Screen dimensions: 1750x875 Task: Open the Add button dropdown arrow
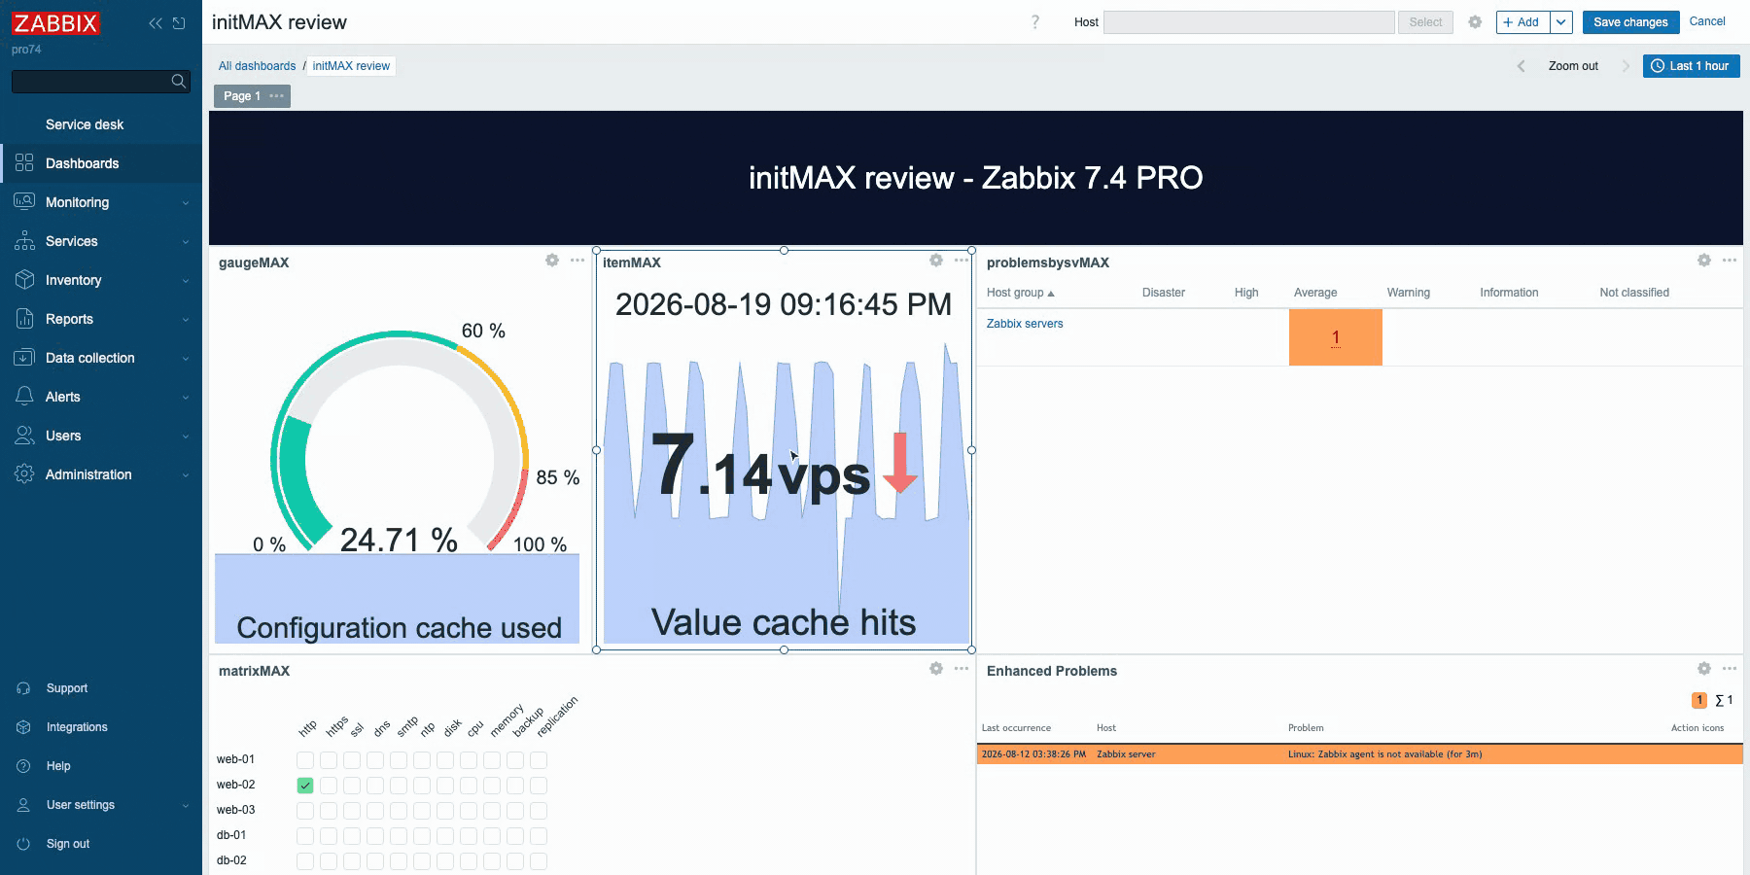pyautogui.click(x=1561, y=22)
